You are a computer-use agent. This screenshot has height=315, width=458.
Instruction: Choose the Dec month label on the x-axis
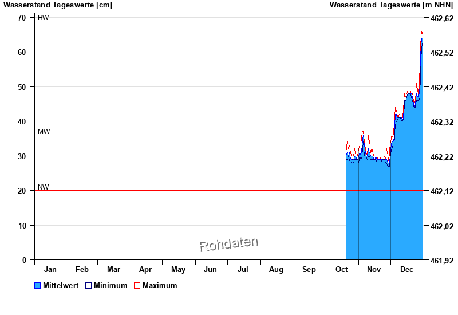406,270
